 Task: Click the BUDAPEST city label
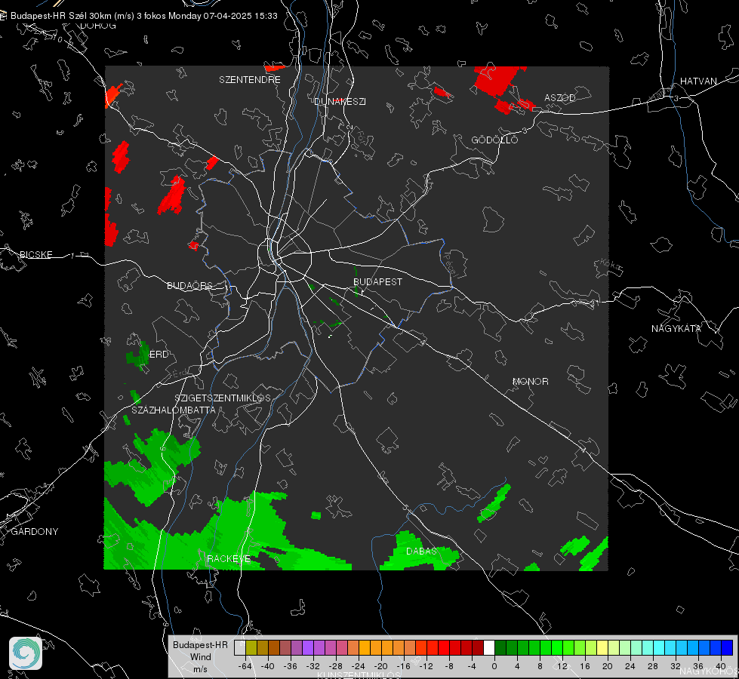[378, 281]
